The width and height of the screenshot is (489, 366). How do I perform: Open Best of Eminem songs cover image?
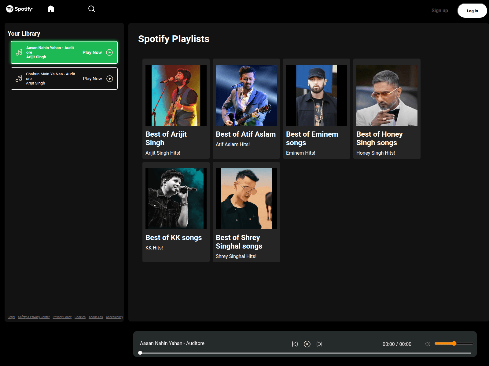(x=317, y=95)
